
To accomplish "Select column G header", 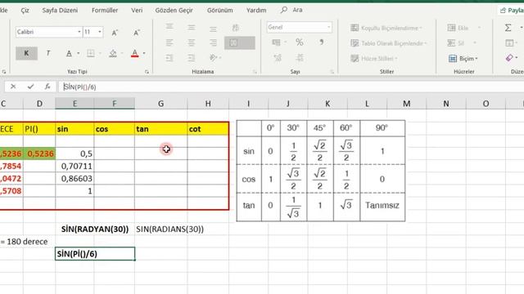I will pos(160,104).
